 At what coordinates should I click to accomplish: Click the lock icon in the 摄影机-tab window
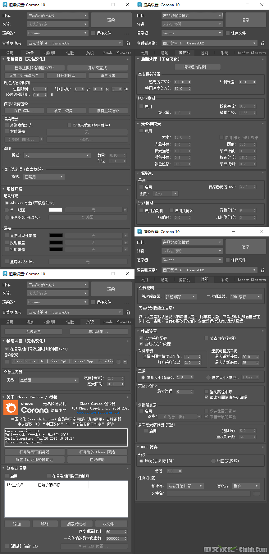pos(263,43)
